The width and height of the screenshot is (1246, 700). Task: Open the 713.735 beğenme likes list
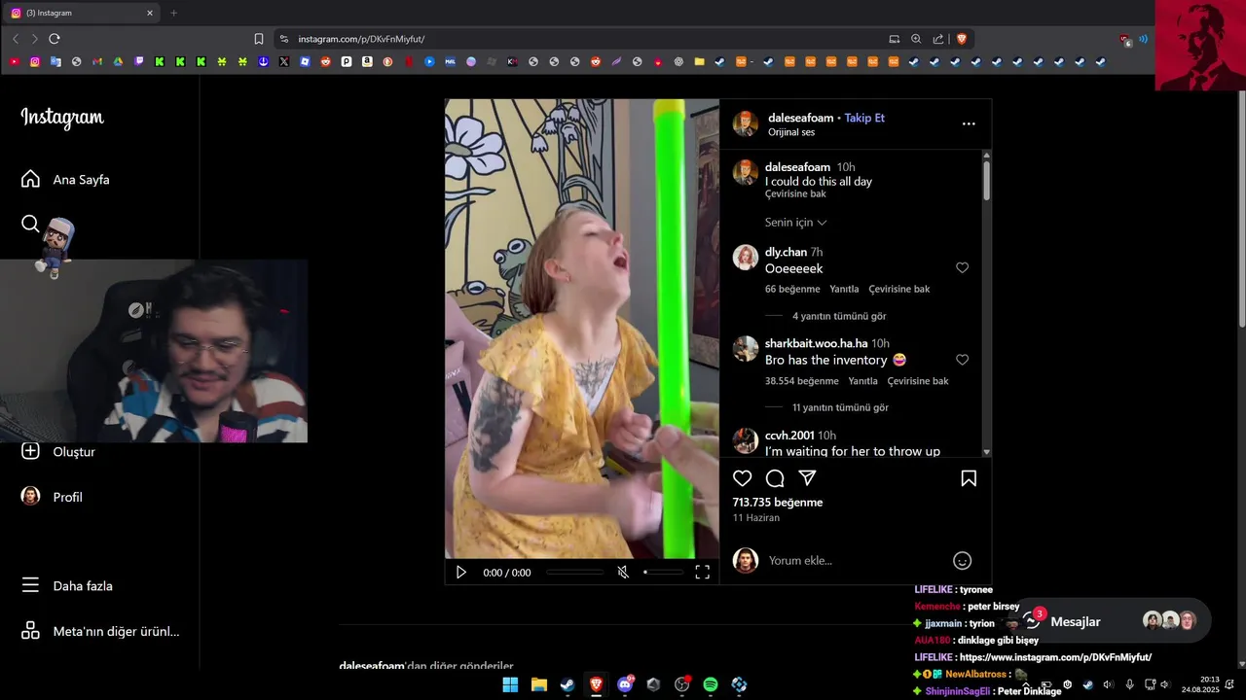[x=778, y=503]
